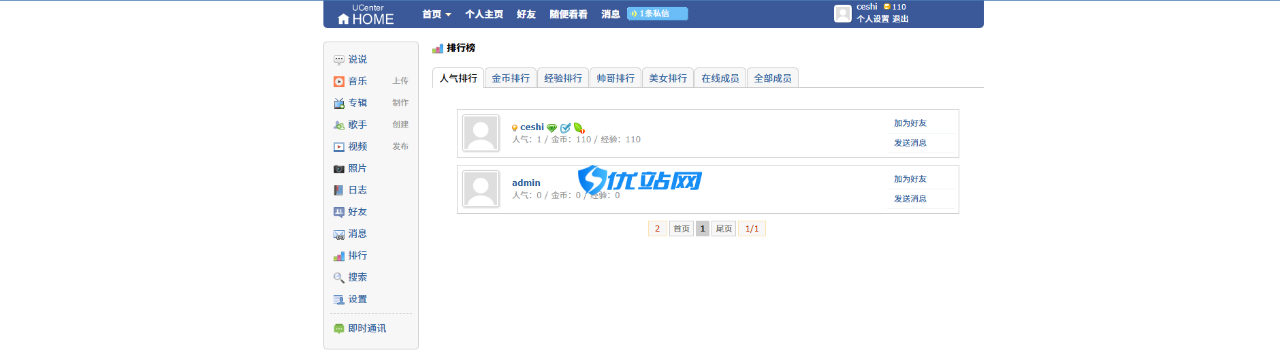This screenshot has height=361, width=1280.
Task: Switch to the 在线成员 tab
Action: [720, 78]
